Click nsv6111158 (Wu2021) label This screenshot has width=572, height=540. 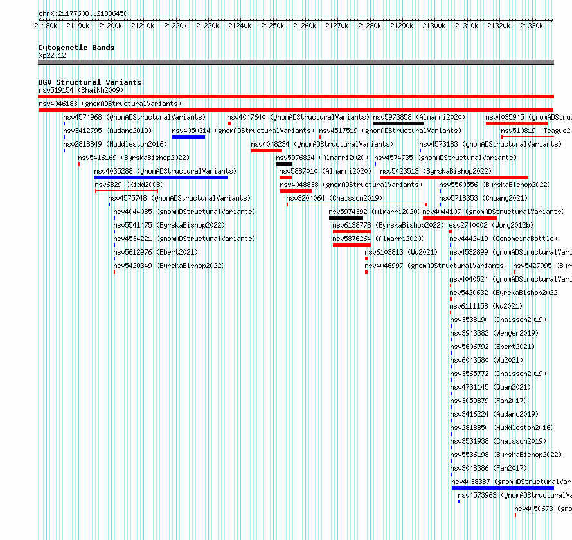click(x=486, y=306)
